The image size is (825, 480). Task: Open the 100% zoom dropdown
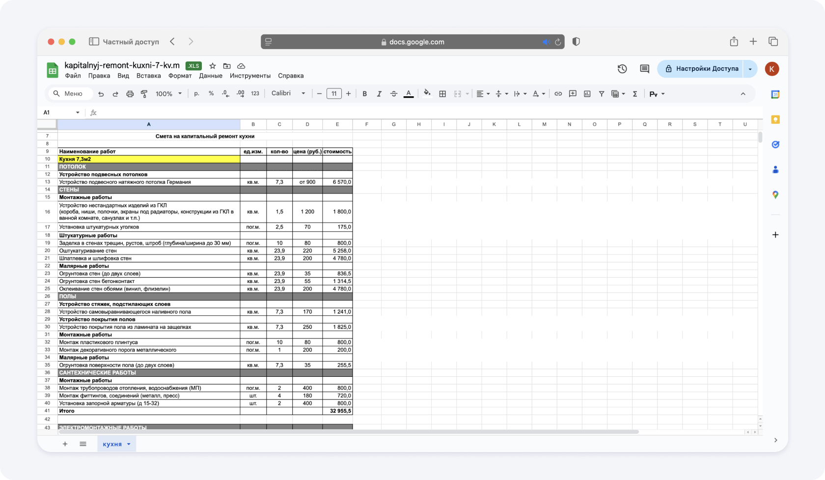pos(168,94)
